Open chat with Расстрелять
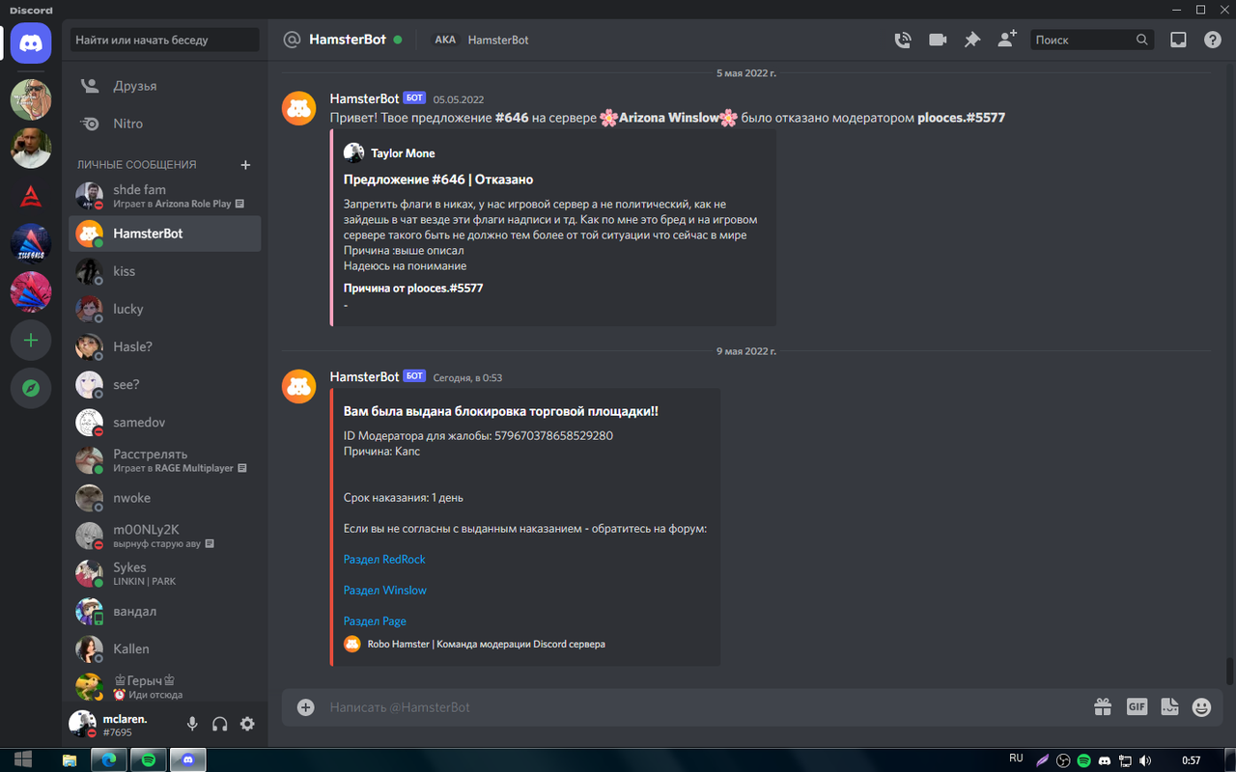 pos(165,460)
